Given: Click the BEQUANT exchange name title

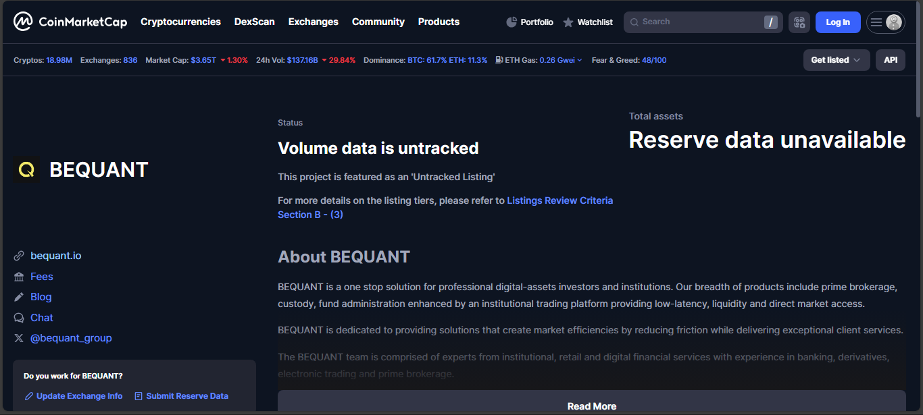Looking at the screenshot, I should pos(99,170).
